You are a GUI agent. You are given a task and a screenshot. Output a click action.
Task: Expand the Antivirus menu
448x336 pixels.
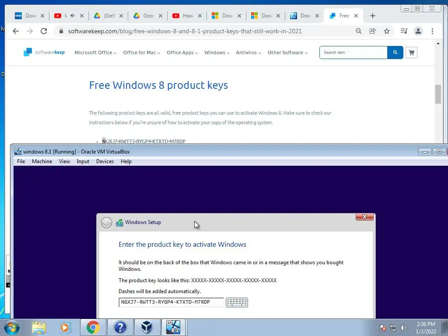coord(248,52)
